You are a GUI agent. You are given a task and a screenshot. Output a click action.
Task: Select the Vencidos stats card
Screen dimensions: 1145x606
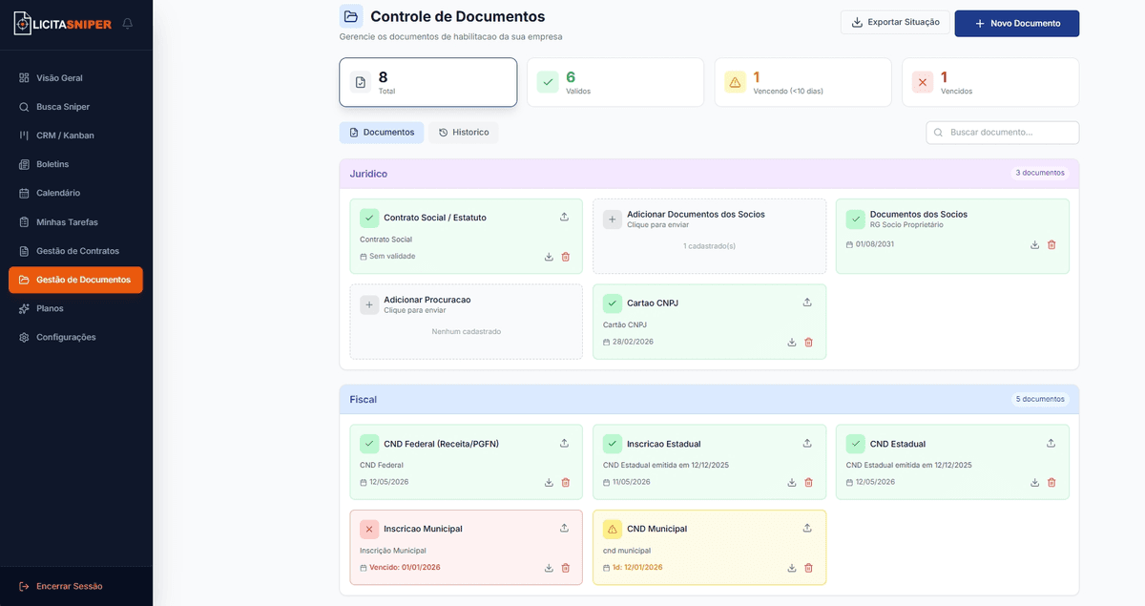point(989,82)
